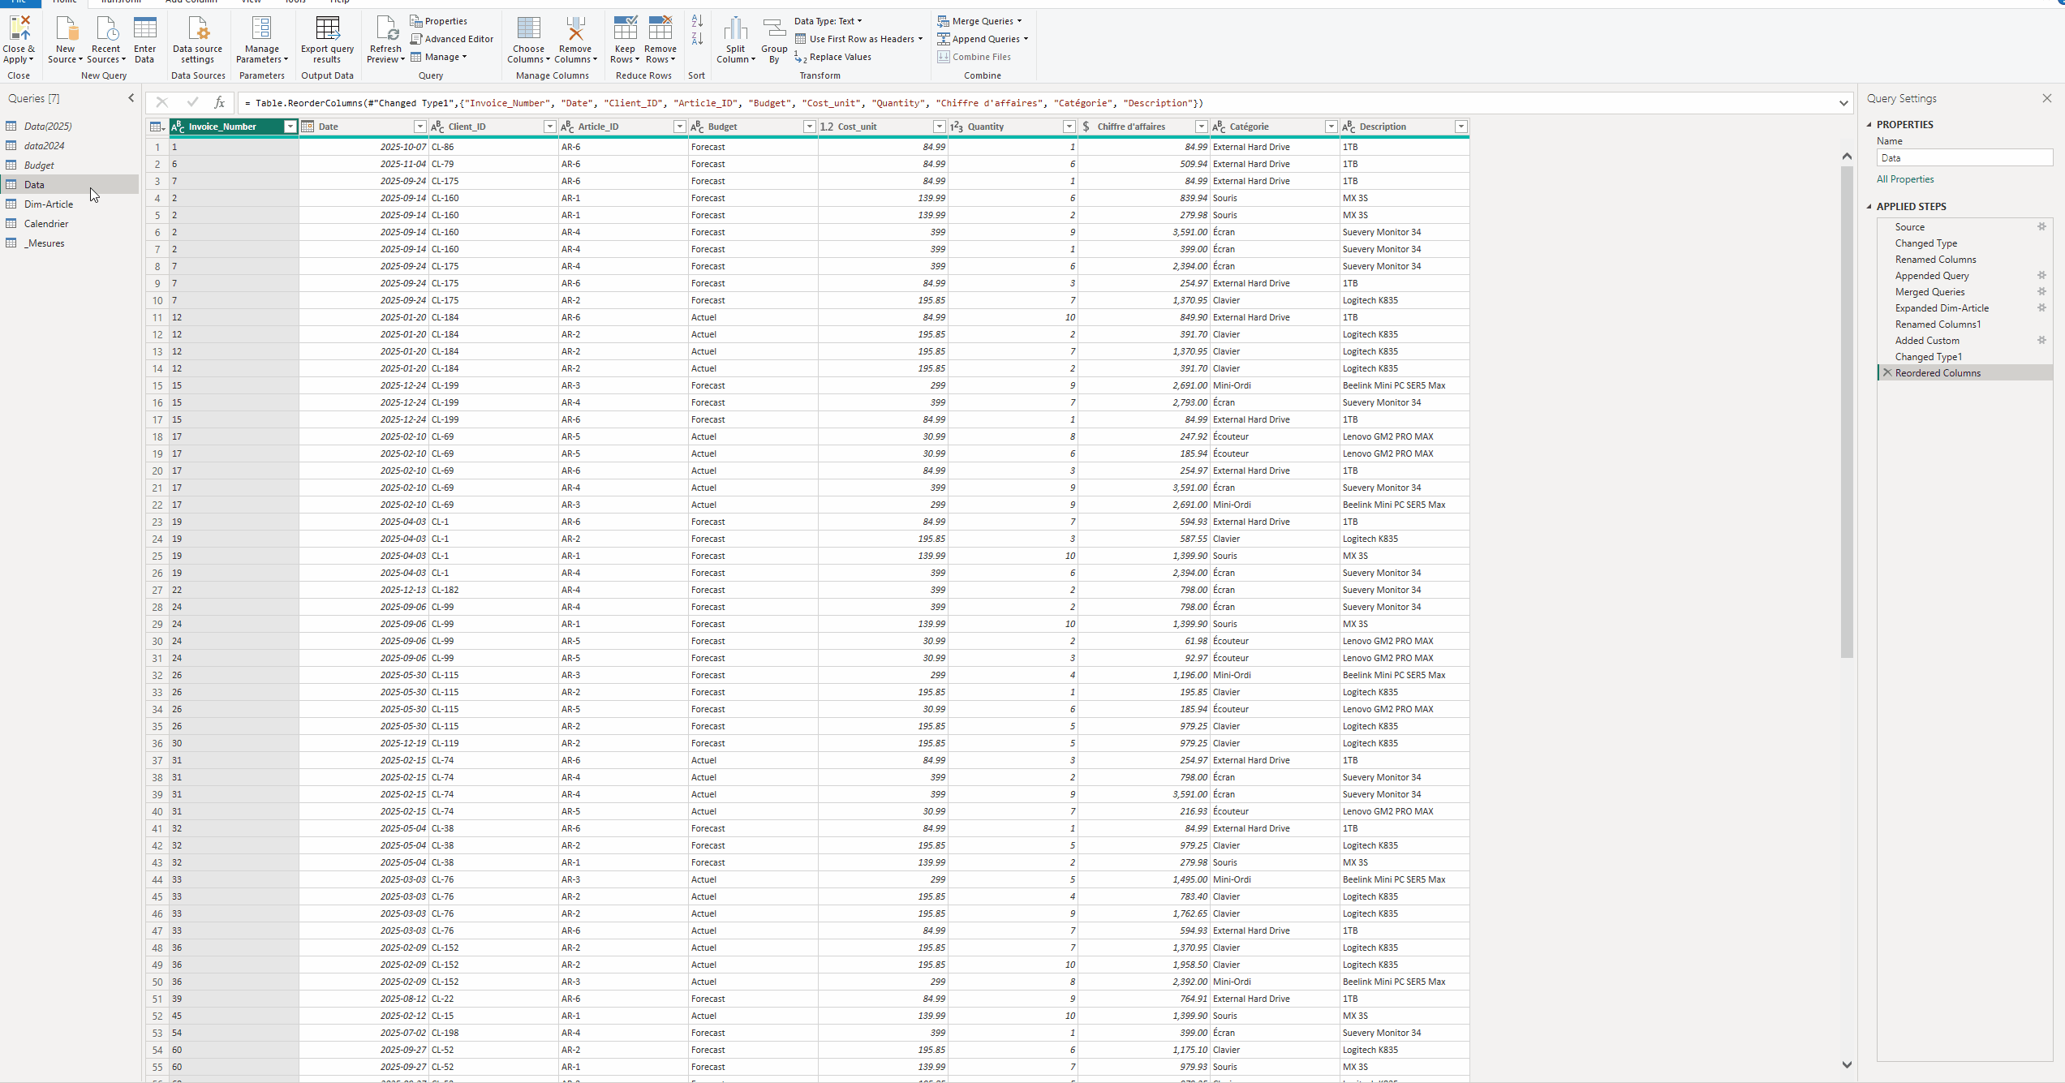Image resolution: width=2065 pixels, height=1083 pixels.
Task: Sort the column ascending
Action: pos(697,21)
